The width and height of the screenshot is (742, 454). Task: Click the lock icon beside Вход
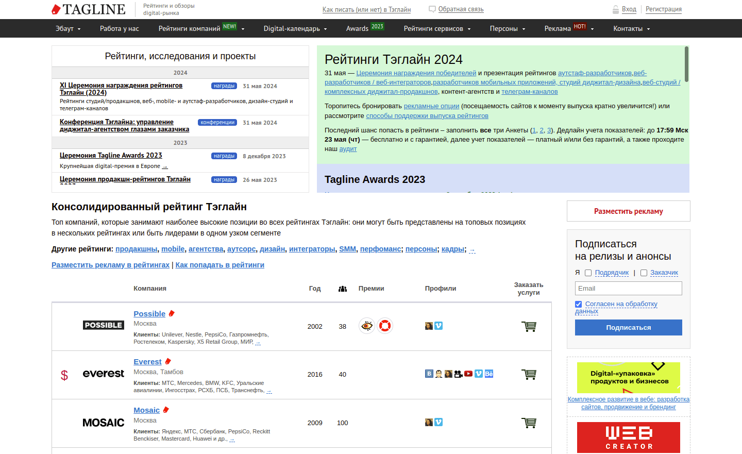[x=616, y=9]
